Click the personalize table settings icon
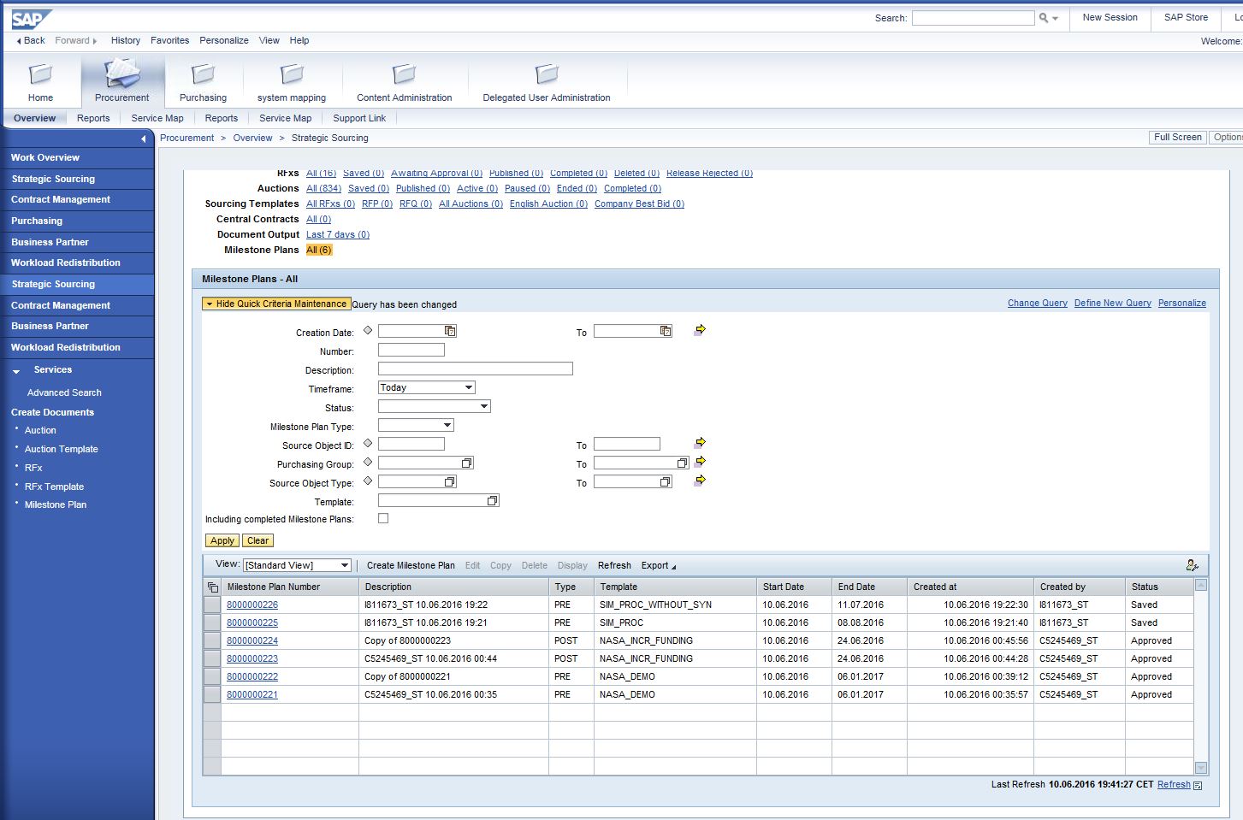 1193,564
